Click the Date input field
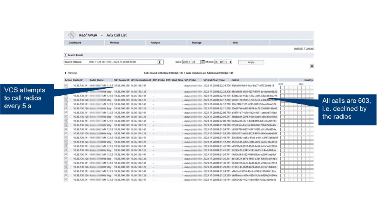The height and width of the screenshot is (212, 377). pyautogui.click(x=191, y=62)
